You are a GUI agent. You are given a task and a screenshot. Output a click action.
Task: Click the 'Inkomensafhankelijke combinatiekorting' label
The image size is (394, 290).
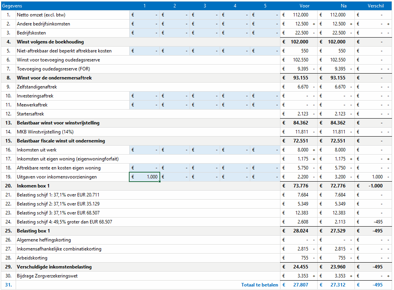[x=59, y=249]
